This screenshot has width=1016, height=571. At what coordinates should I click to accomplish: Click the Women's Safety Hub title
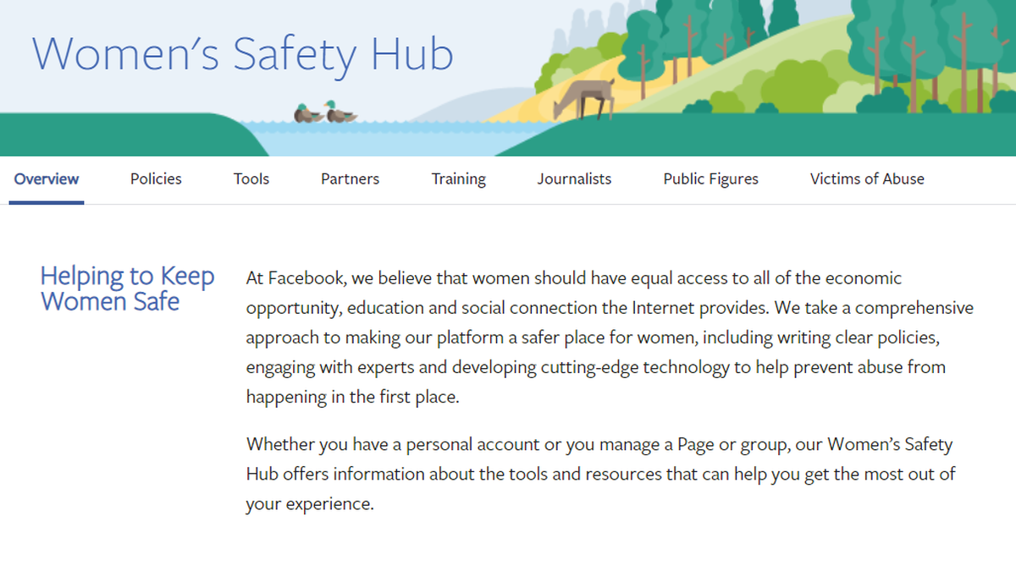pyautogui.click(x=243, y=53)
